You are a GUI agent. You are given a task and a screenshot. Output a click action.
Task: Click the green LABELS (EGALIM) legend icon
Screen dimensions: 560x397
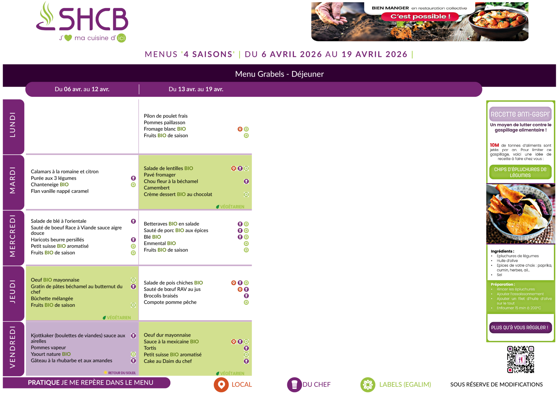[x=367, y=384]
